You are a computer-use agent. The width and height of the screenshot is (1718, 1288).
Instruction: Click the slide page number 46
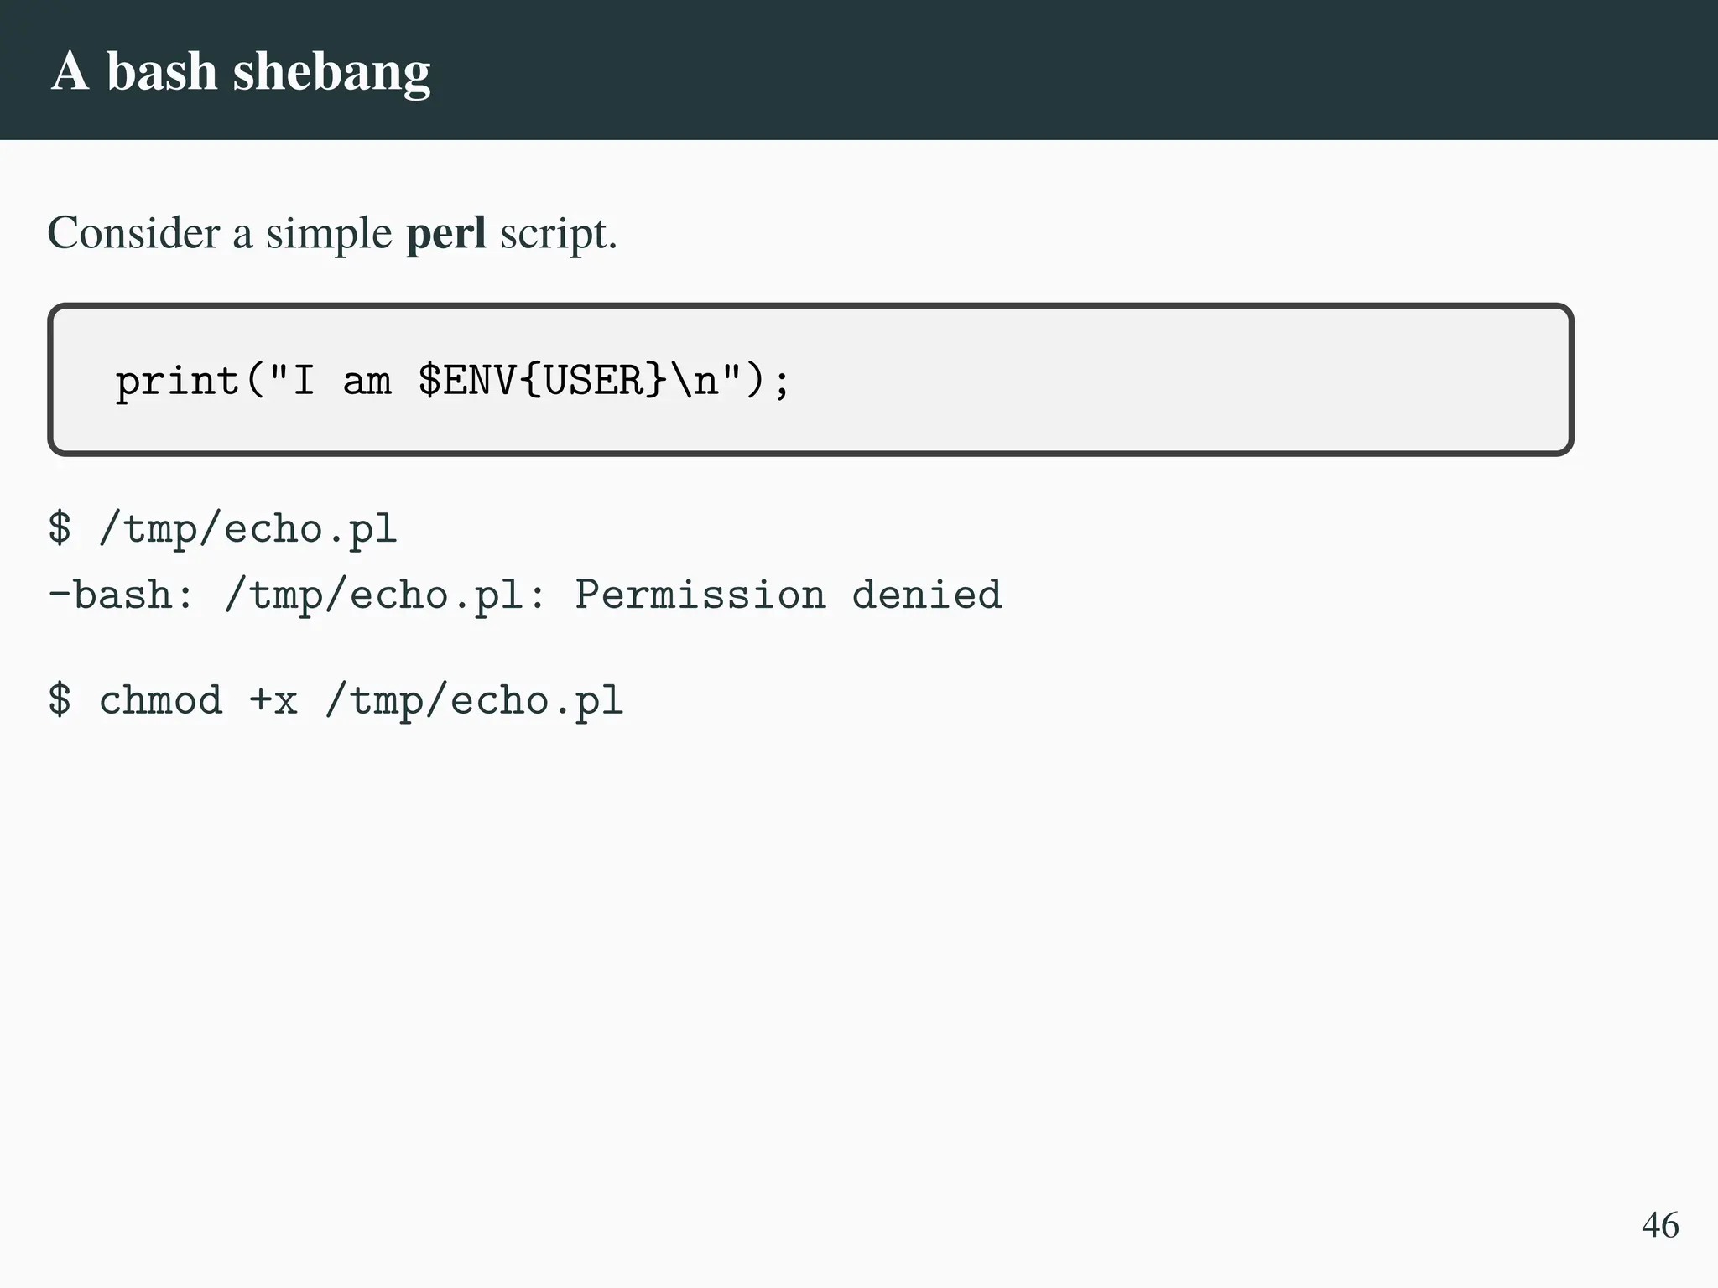point(1659,1225)
